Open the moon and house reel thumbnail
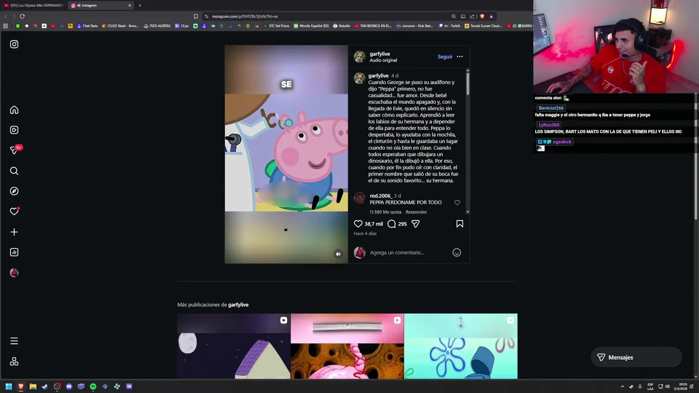 pos(234,346)
